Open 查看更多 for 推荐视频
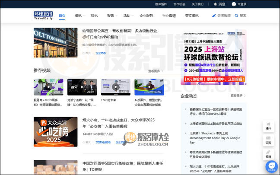This screenshot has width=280, height=175. [x=156, y=71]
